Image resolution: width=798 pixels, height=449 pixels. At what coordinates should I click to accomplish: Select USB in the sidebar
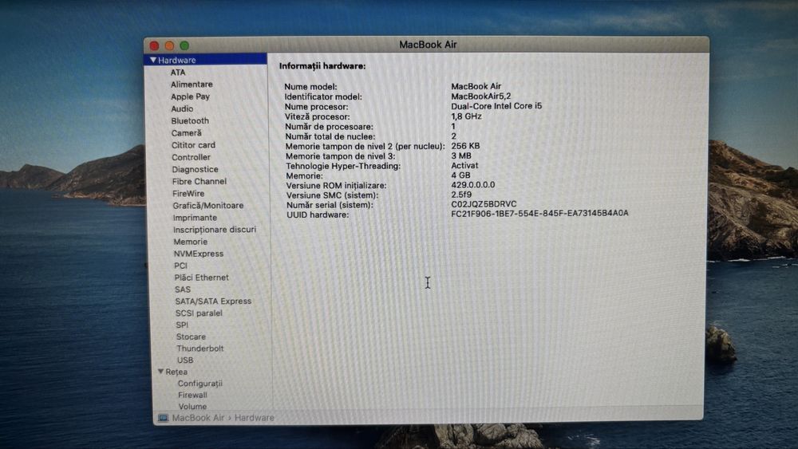[x=185, y=360]
